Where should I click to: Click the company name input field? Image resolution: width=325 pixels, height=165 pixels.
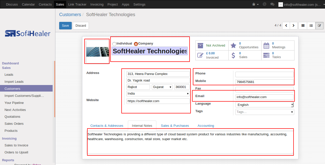[150, 51]
